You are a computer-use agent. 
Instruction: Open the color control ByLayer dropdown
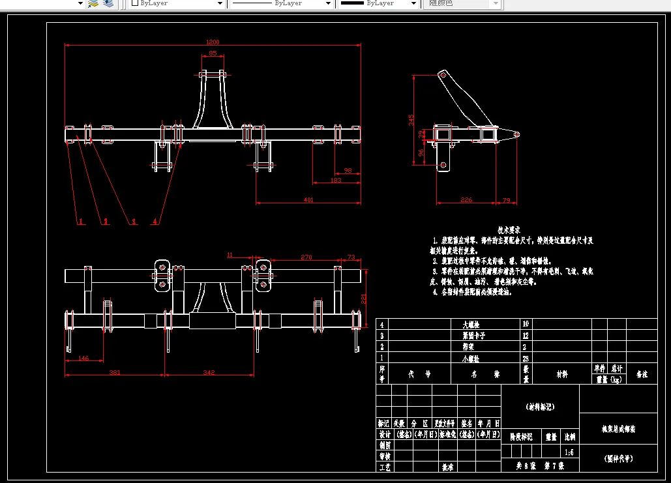click(220, 3)
